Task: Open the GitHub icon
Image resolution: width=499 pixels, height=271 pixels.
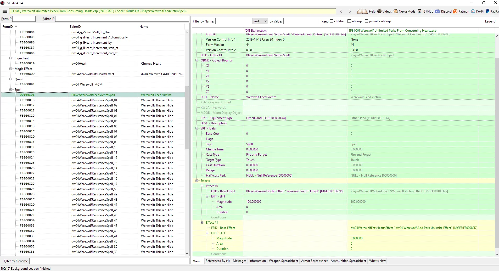Action: click(420, 11)
